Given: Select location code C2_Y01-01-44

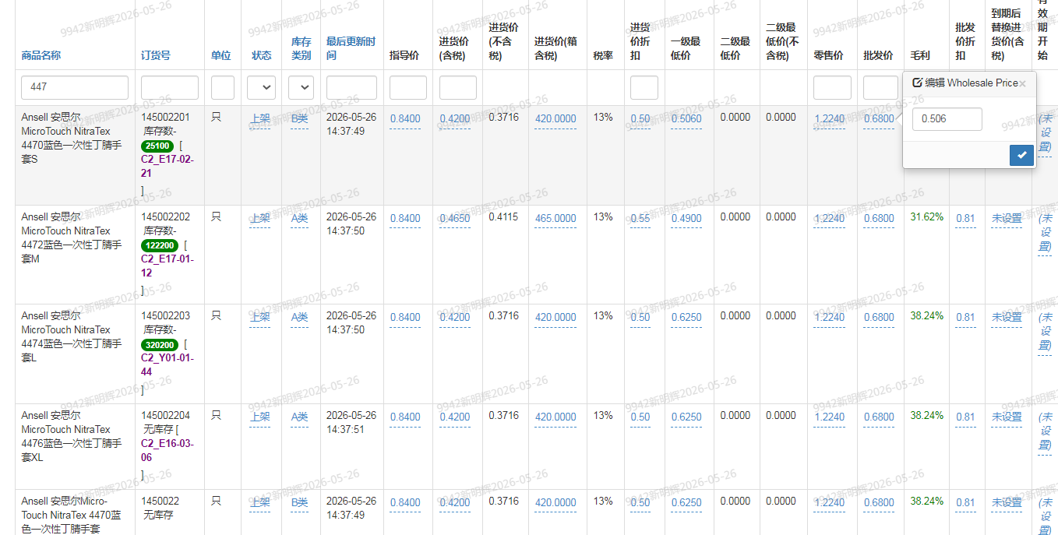Looking at the screenshot, I should pyautogui.click(x=168, y=364).
